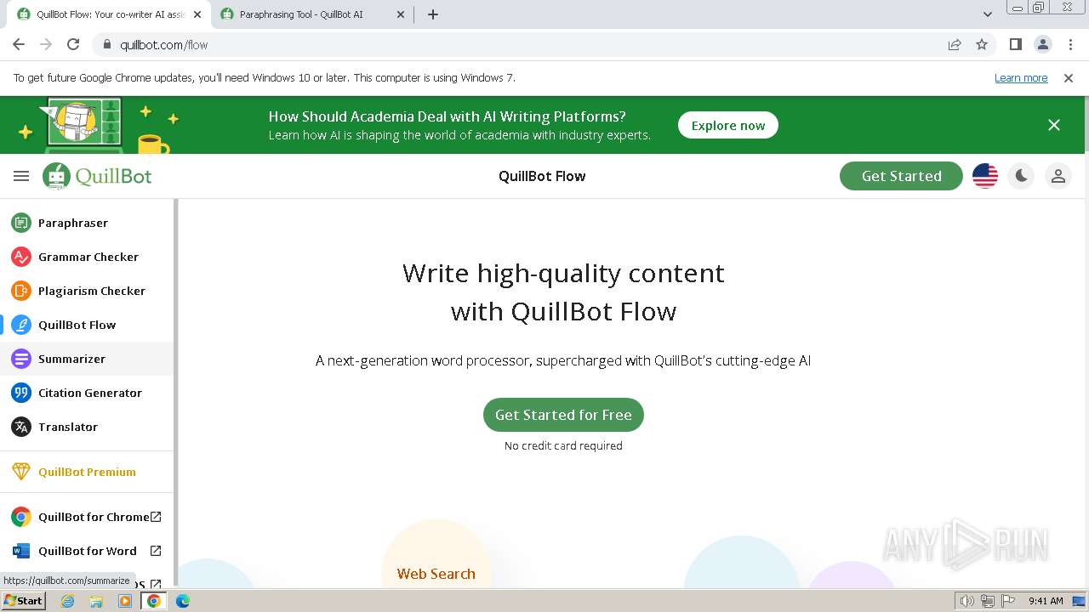Open the account profile icon in header
The image size is (1089, 612).
[1058, 176]
